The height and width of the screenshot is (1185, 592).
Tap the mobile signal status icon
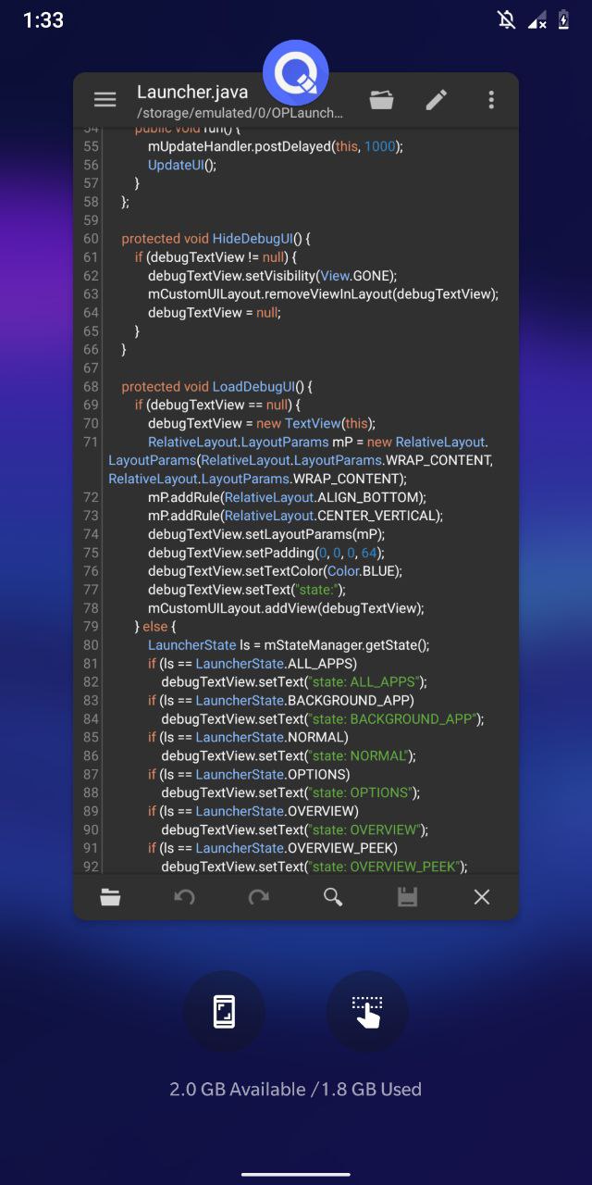pos(536,20)
